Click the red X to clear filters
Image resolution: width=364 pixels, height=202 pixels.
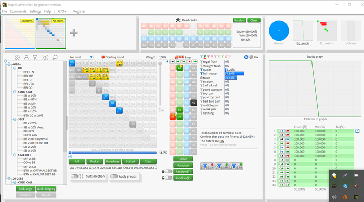coord(226,57)
